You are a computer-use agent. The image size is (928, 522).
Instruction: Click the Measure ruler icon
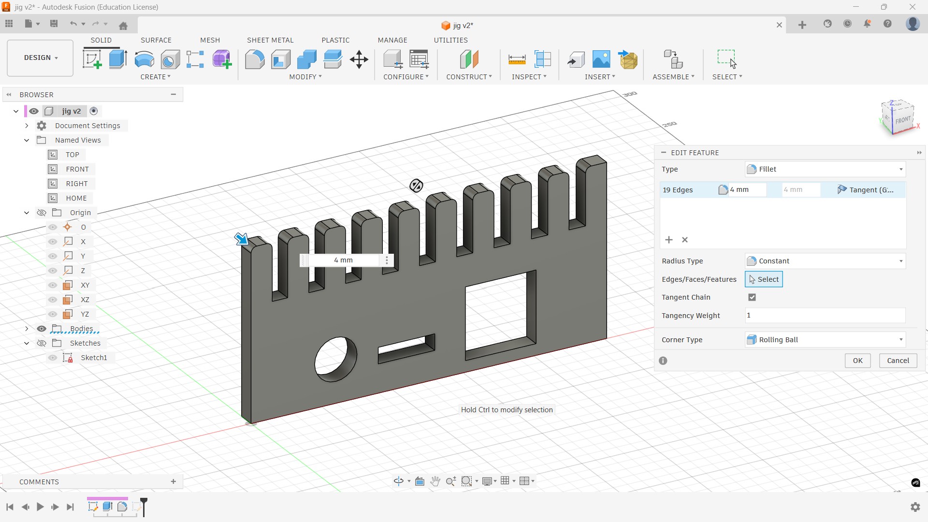[517, 59]
